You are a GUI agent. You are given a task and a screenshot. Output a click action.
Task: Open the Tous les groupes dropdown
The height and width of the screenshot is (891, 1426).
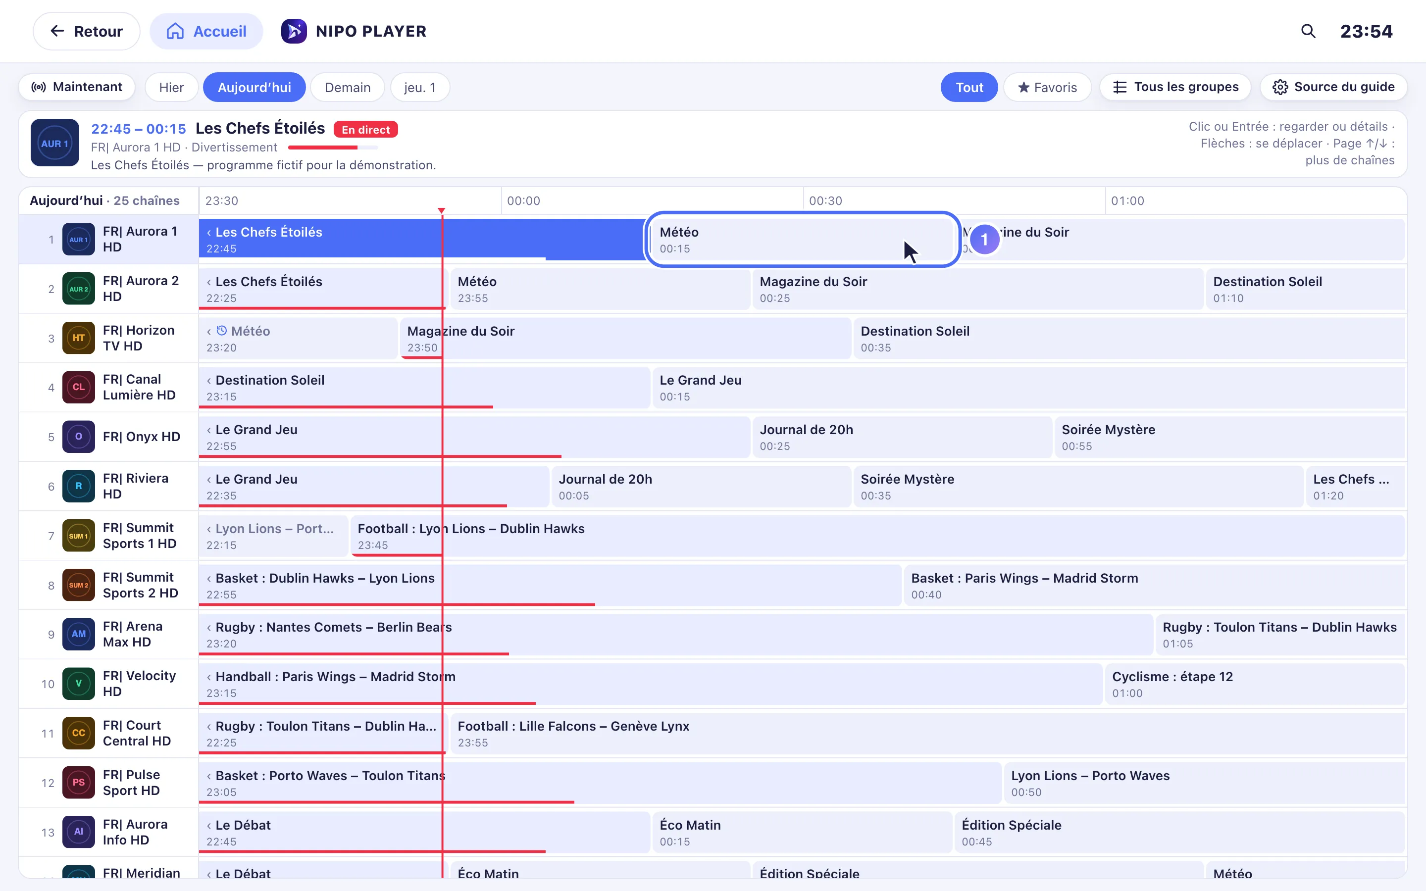pos(1175,87)
